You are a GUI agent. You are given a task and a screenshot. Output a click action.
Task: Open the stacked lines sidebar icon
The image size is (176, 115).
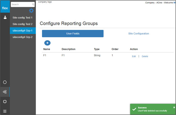pos(5,111)
